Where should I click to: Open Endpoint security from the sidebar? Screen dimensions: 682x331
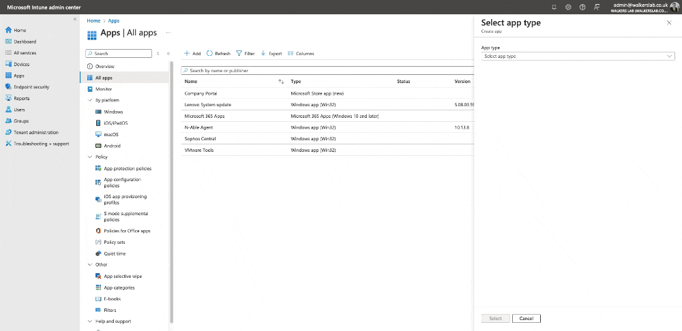coord(31,87)
